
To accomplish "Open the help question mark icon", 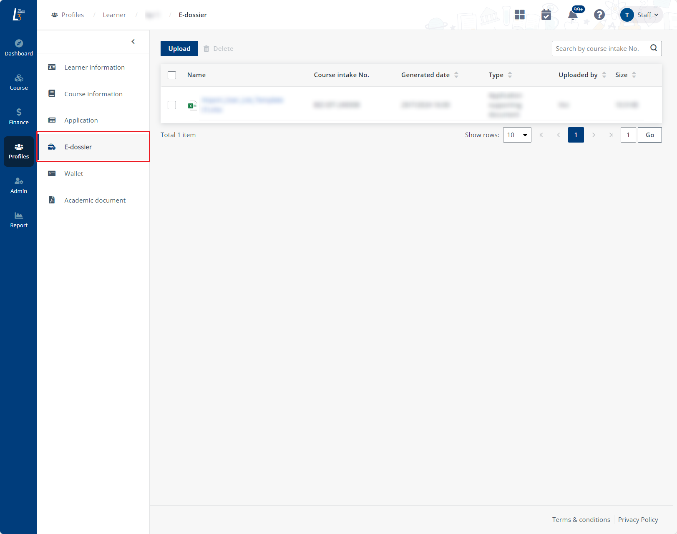I will [x=599, y=15].
